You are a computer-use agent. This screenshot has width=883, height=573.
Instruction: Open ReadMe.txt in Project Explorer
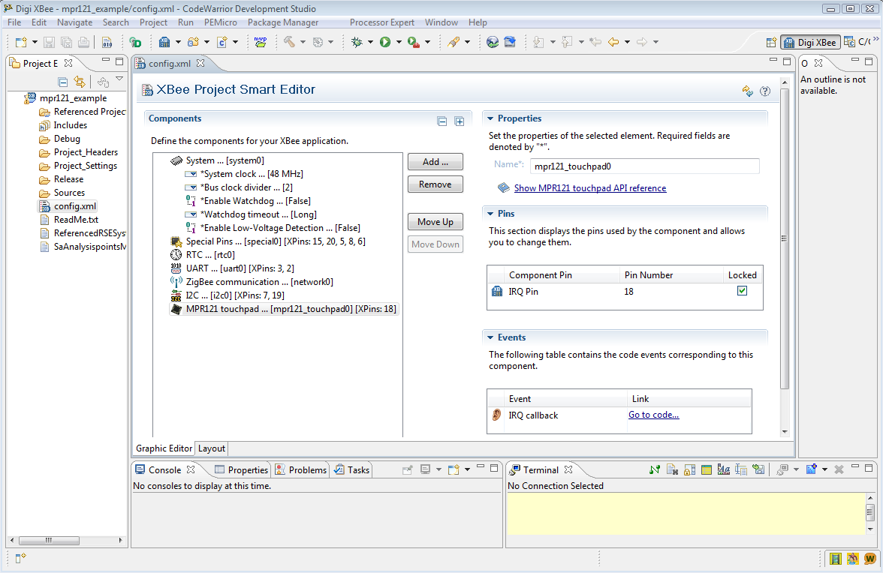coord(76,219)
